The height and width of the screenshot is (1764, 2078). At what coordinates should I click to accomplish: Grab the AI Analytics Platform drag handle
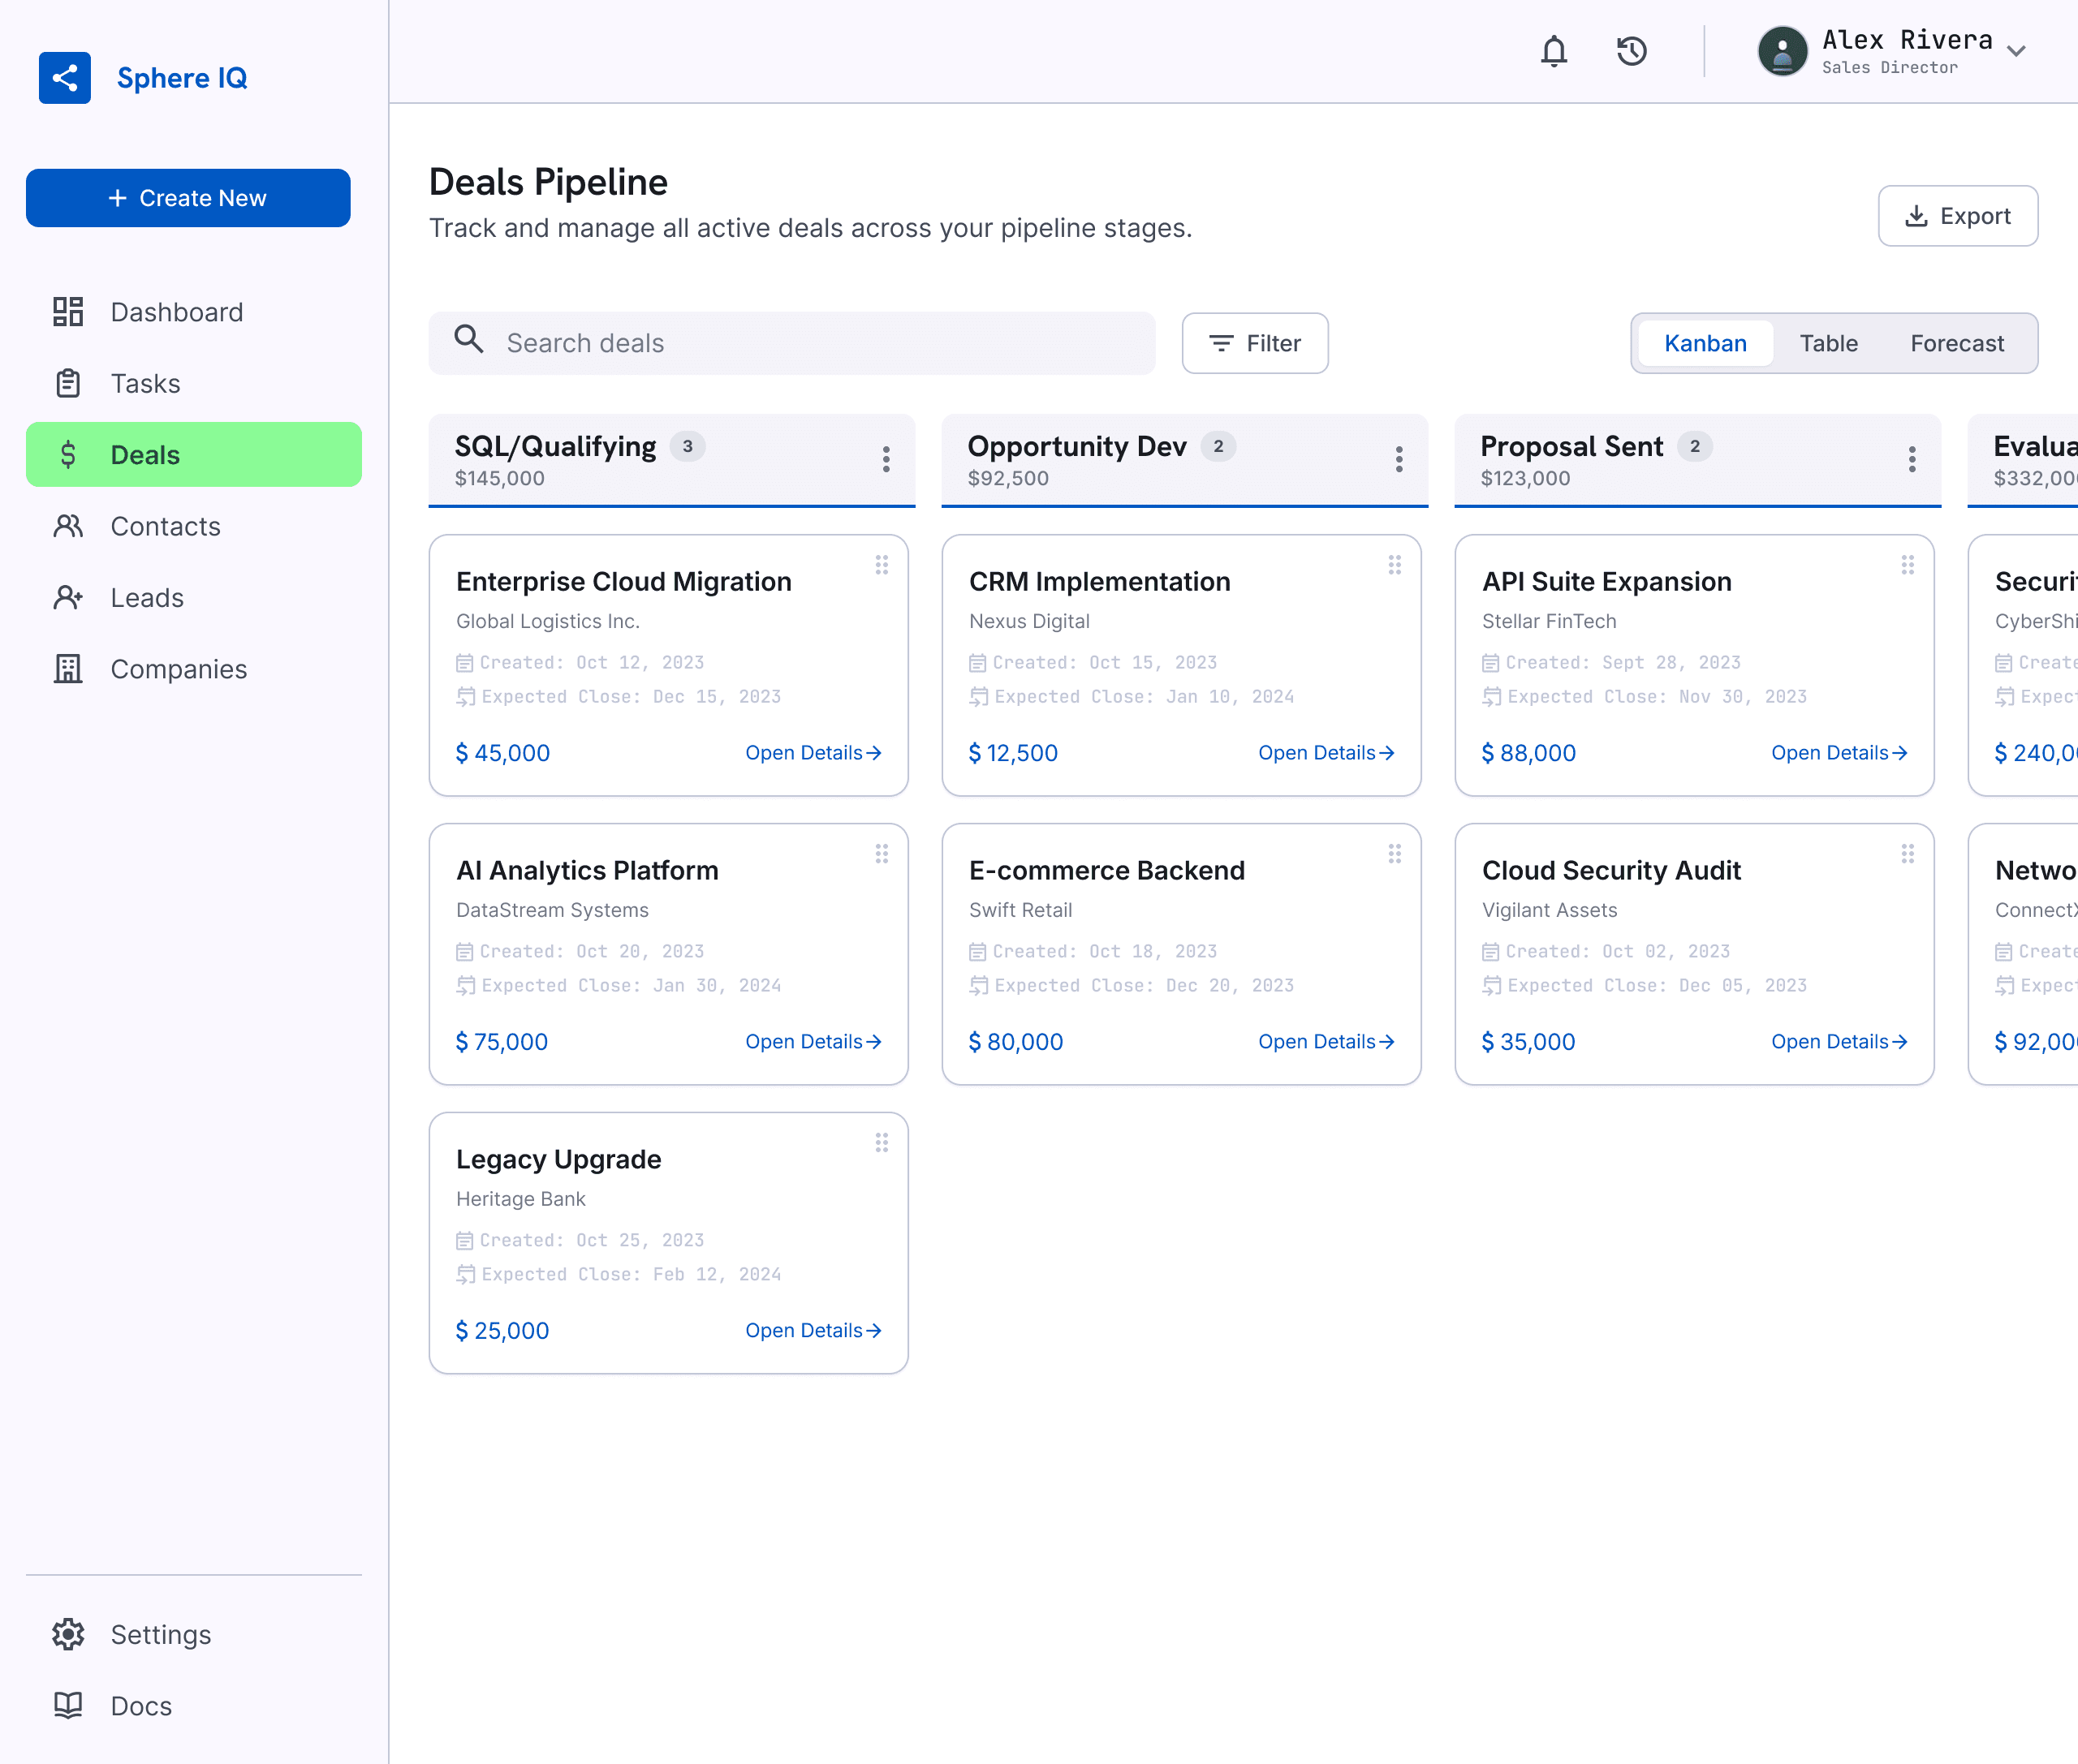[882, 854]
